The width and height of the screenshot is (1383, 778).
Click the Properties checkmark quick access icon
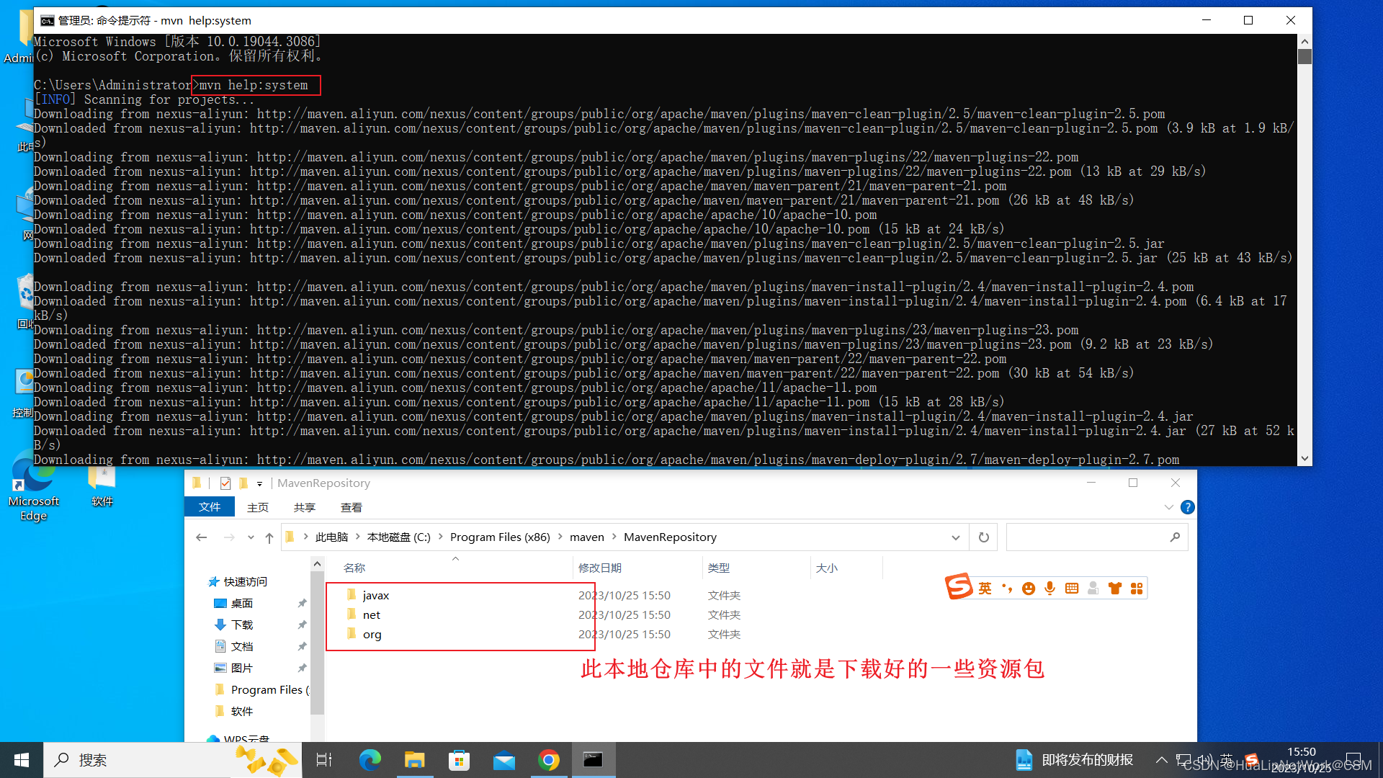225,483
